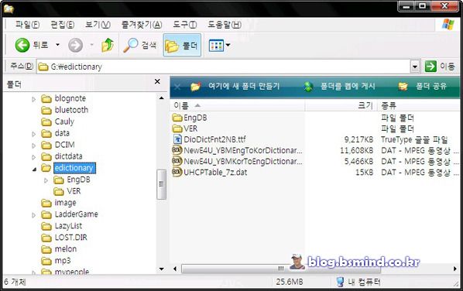
Task: Open the 보기(V) menu
Action: coord(98,25)
